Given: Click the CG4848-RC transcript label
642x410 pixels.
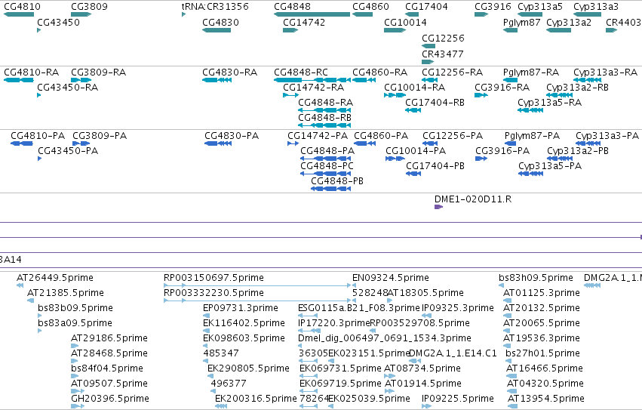Looking at the screenshot, I should pyautogui.click(x=301, y=72).
